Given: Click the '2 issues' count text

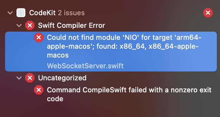Looking at the screenshot, I should pos(71,13).
